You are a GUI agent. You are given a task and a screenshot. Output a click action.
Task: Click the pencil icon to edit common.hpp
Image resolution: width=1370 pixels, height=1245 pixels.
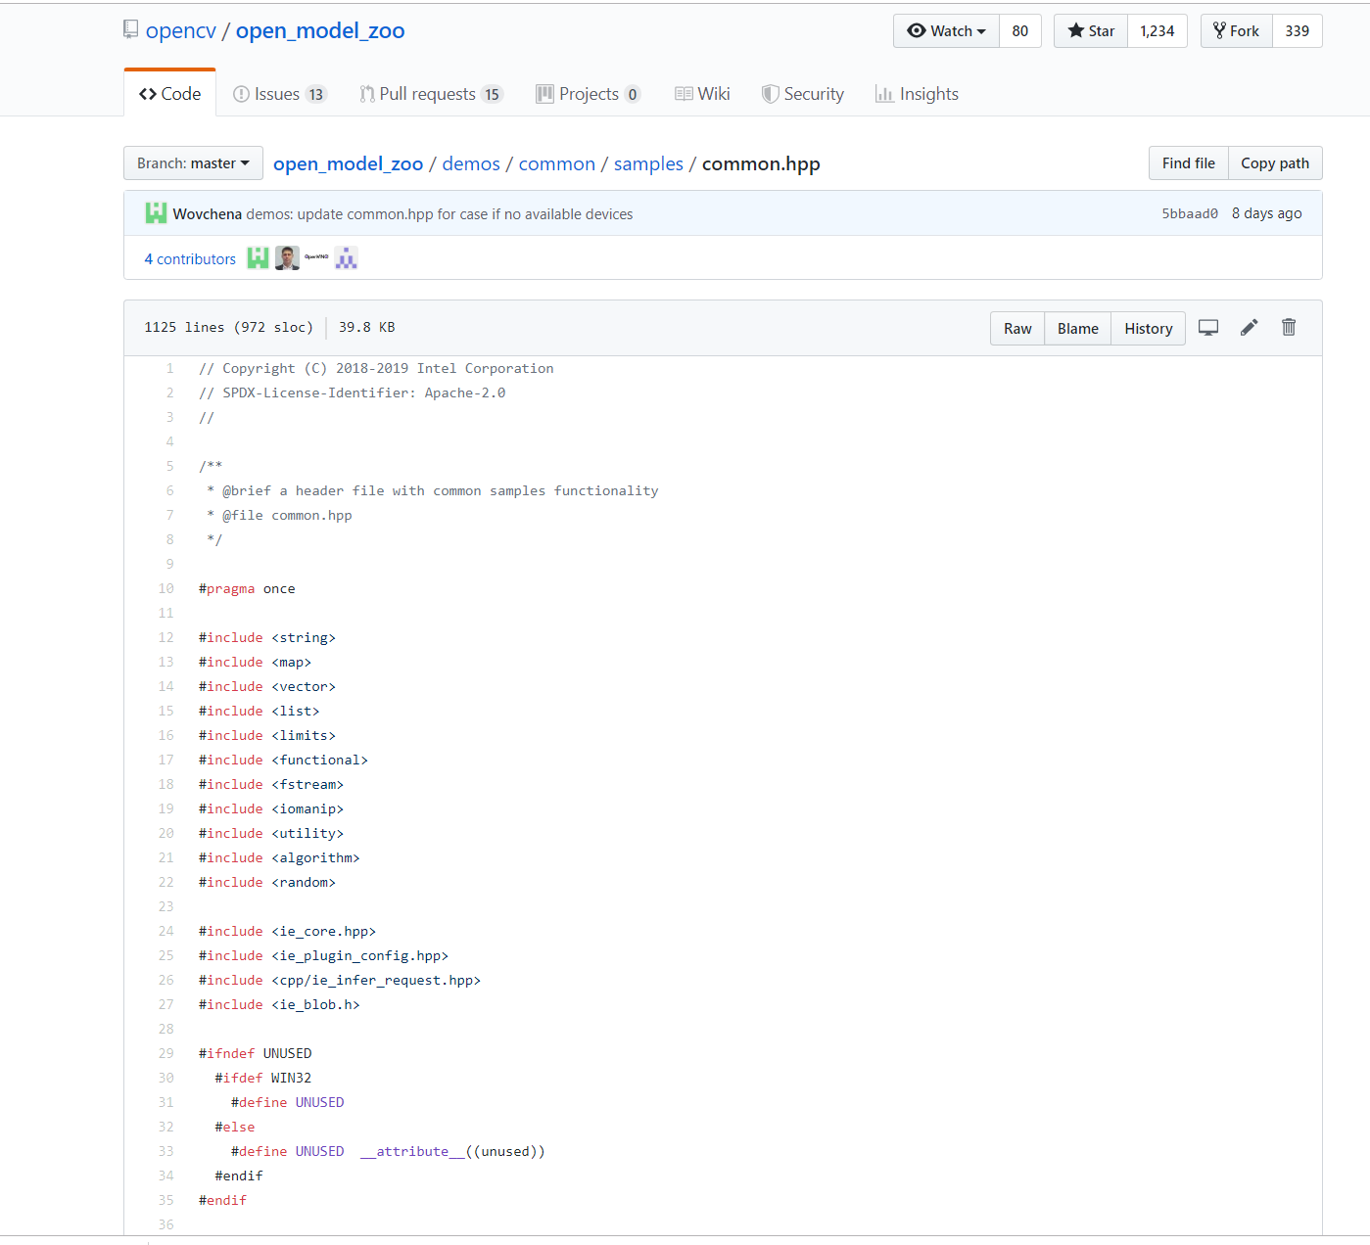click(1249, 327)
